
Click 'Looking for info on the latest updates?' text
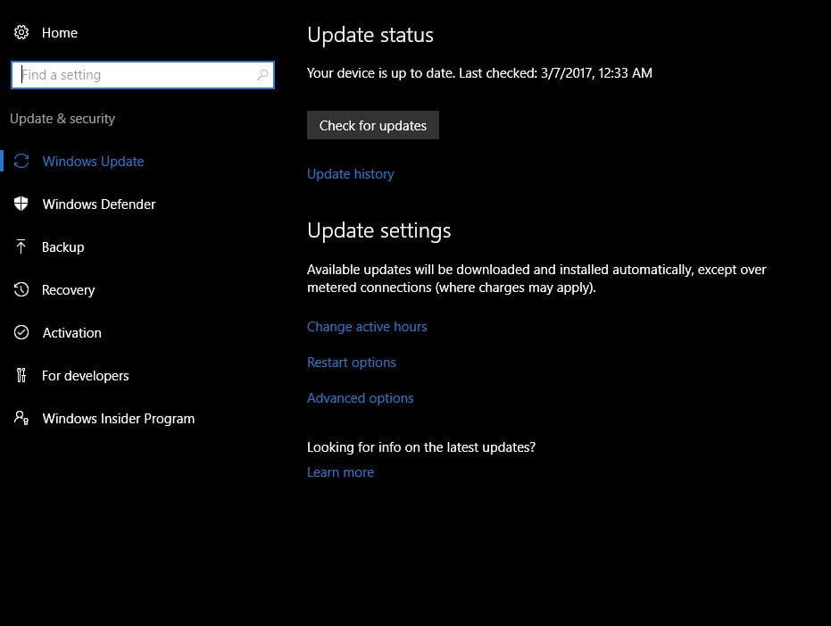coord(421,447)
